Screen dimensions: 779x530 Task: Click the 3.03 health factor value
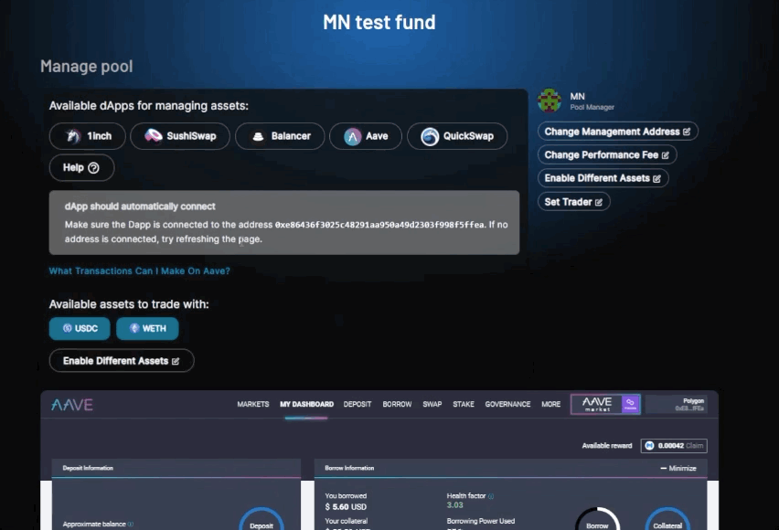click(x=454, y=505)
